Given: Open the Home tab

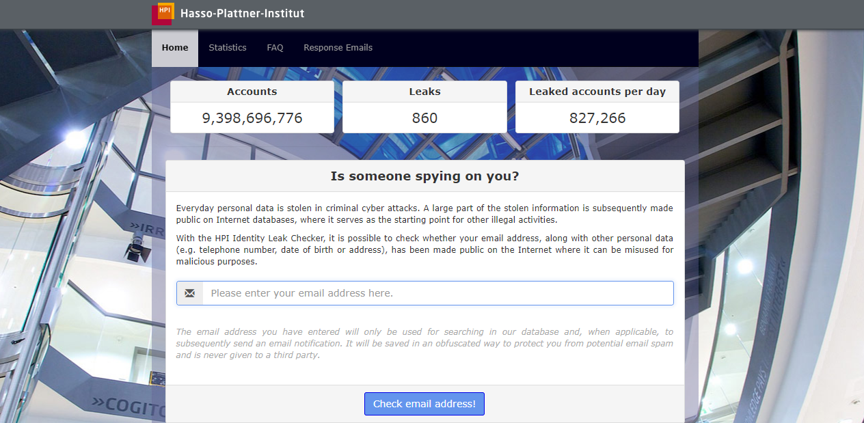Looking at the screenshot, I should coord(175,48).
